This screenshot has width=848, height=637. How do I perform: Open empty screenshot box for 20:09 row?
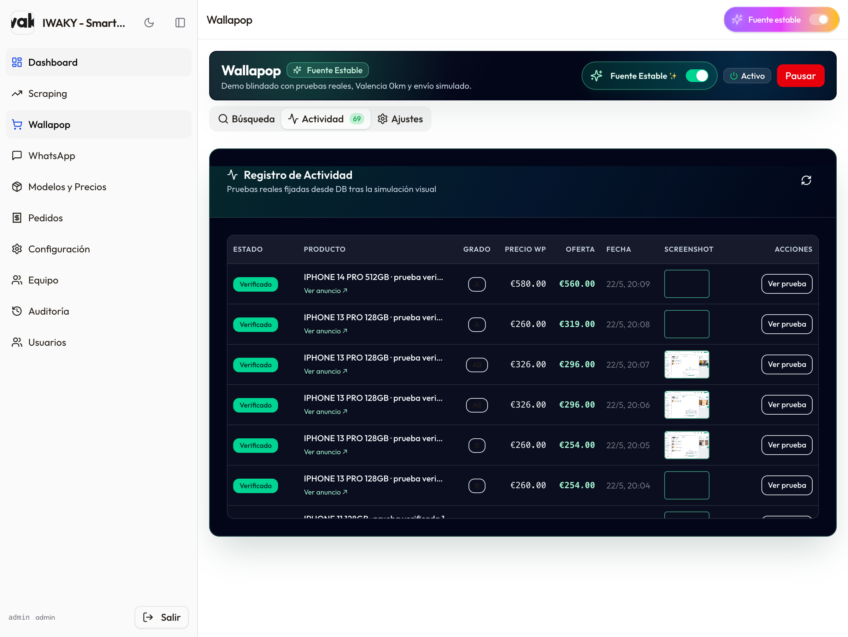tap(687, 284)
